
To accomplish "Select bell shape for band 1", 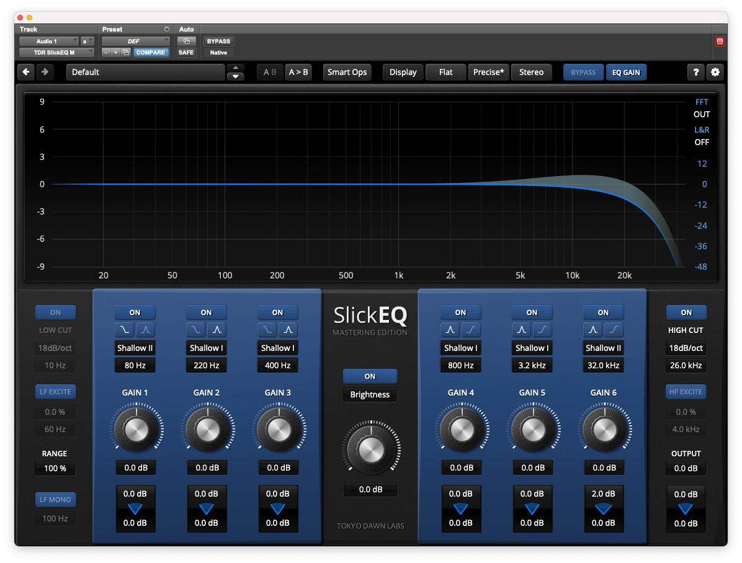I will pos(146,330).
